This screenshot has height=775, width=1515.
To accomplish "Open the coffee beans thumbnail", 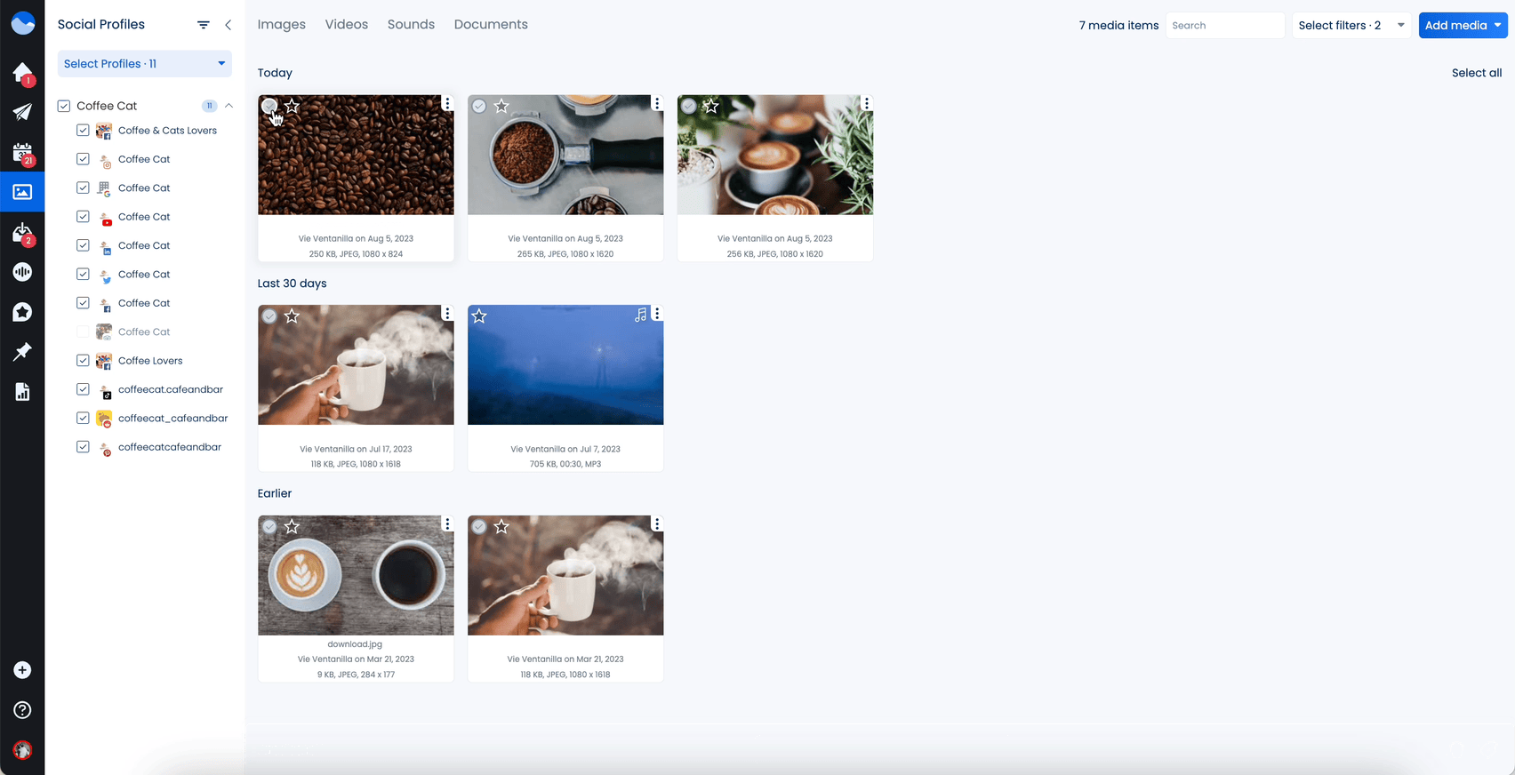I will [x=356, y=155].
